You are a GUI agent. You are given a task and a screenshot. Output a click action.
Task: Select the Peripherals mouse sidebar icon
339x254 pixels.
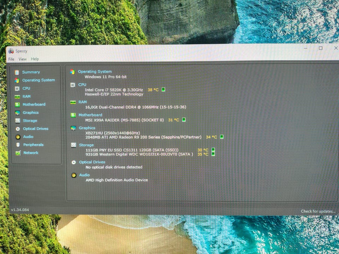[18, 145]
